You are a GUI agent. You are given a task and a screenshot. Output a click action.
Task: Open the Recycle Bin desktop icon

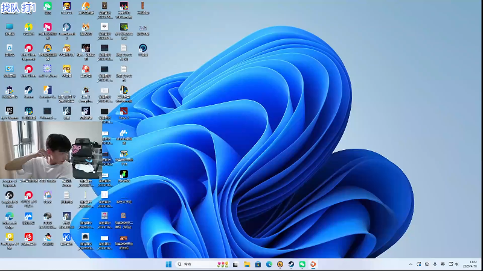pos(9,48)
